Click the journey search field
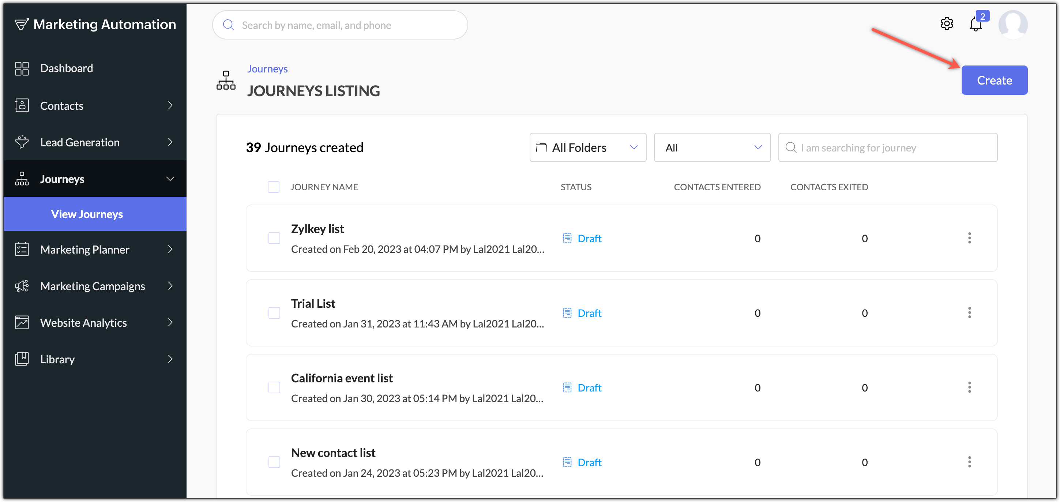This screenshot has width=1060, height=502. [x=888, y=147]
